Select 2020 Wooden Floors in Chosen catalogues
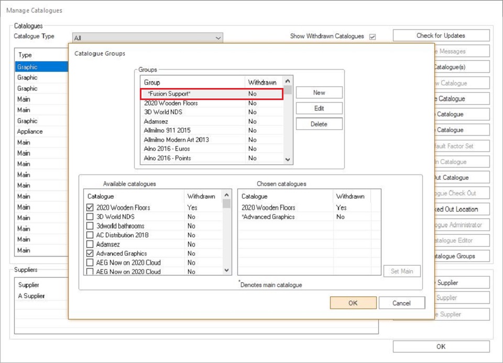Screen dimensions: 503x363 click(x=309, y=207)
